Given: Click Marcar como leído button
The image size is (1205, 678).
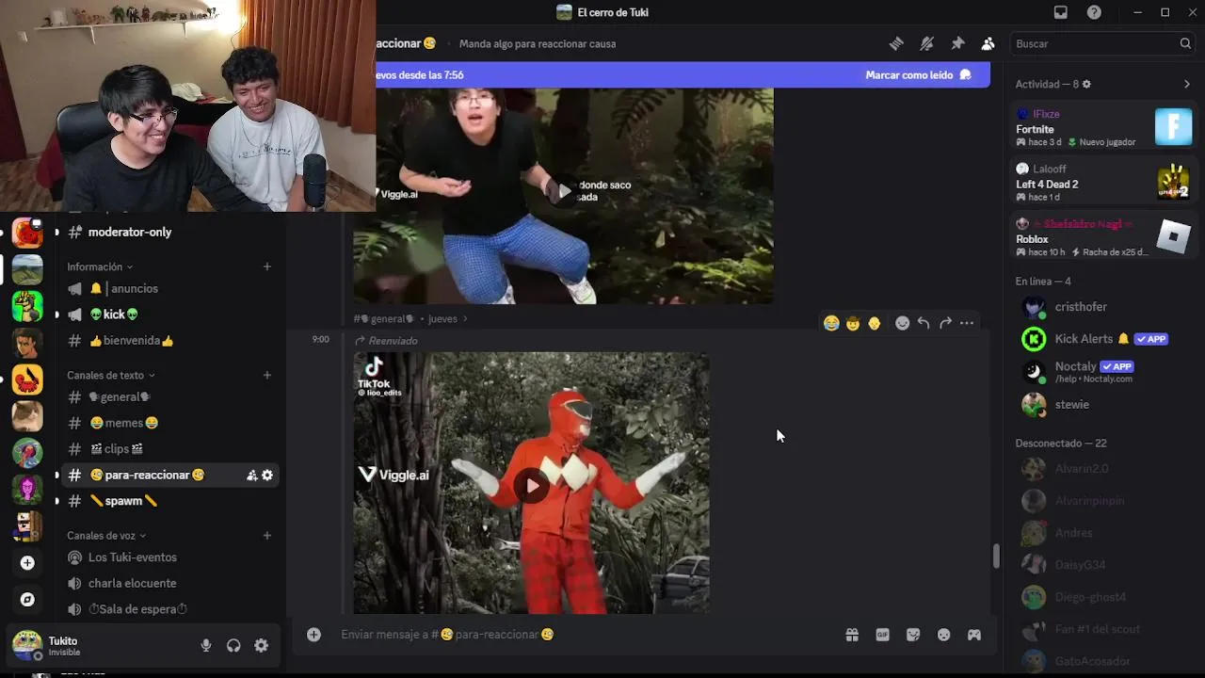Looking at the screenshot, I should (918, 75).
